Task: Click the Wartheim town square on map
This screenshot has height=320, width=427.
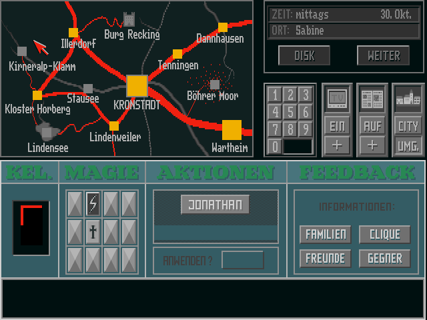Action: click(232, 129)
